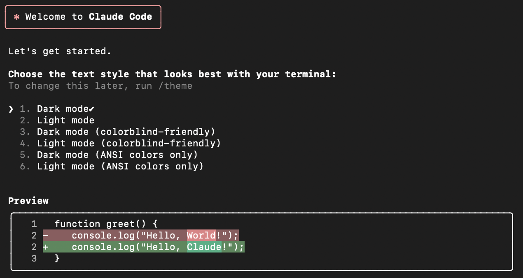Click the Let's get started text
The width and height of the screenshot is (523, 278).
[x=60, y=51]
